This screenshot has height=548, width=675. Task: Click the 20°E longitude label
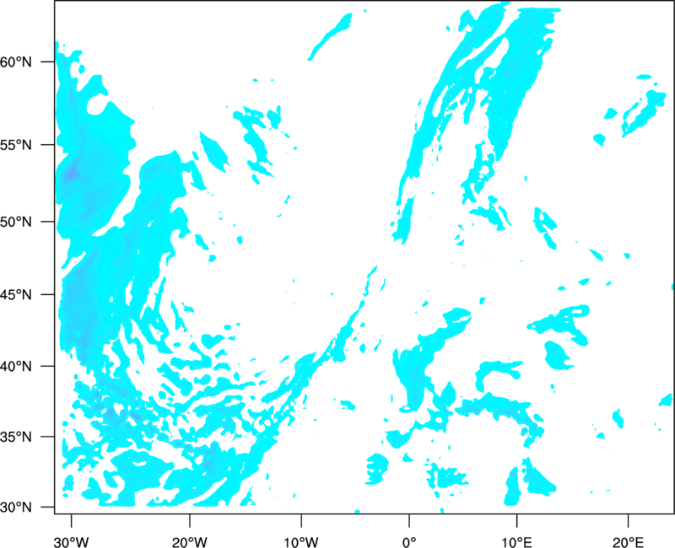tap(628, 542)
